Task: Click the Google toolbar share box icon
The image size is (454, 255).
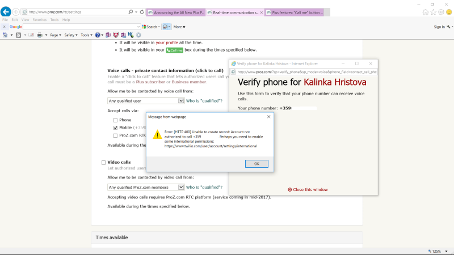Action: click(165, 27)
